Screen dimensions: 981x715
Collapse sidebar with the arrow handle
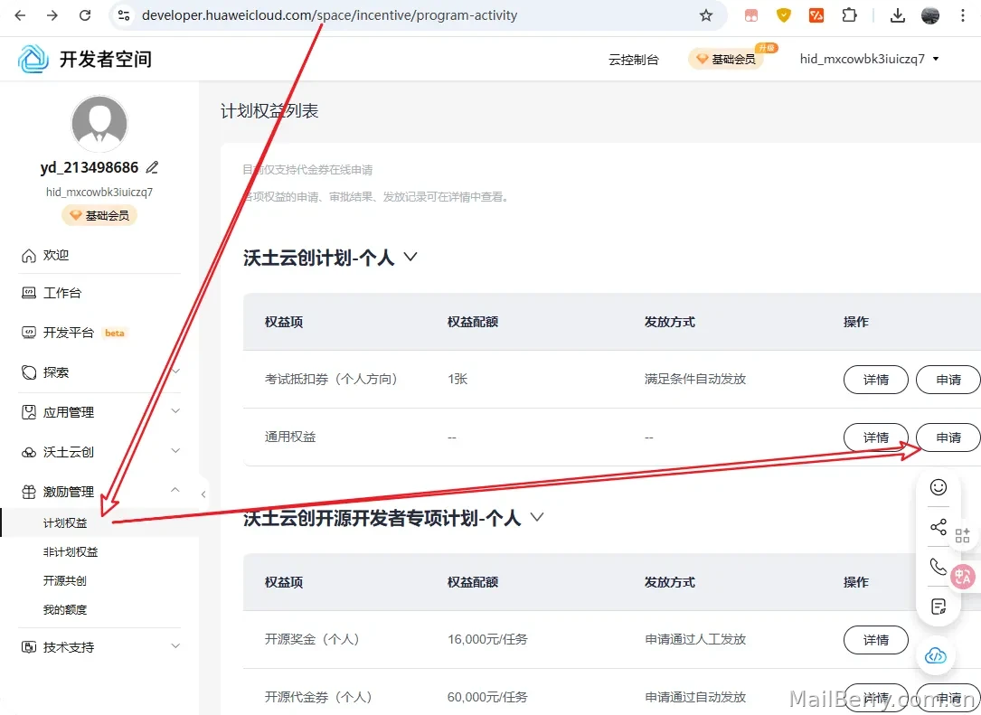pos(203,494)
